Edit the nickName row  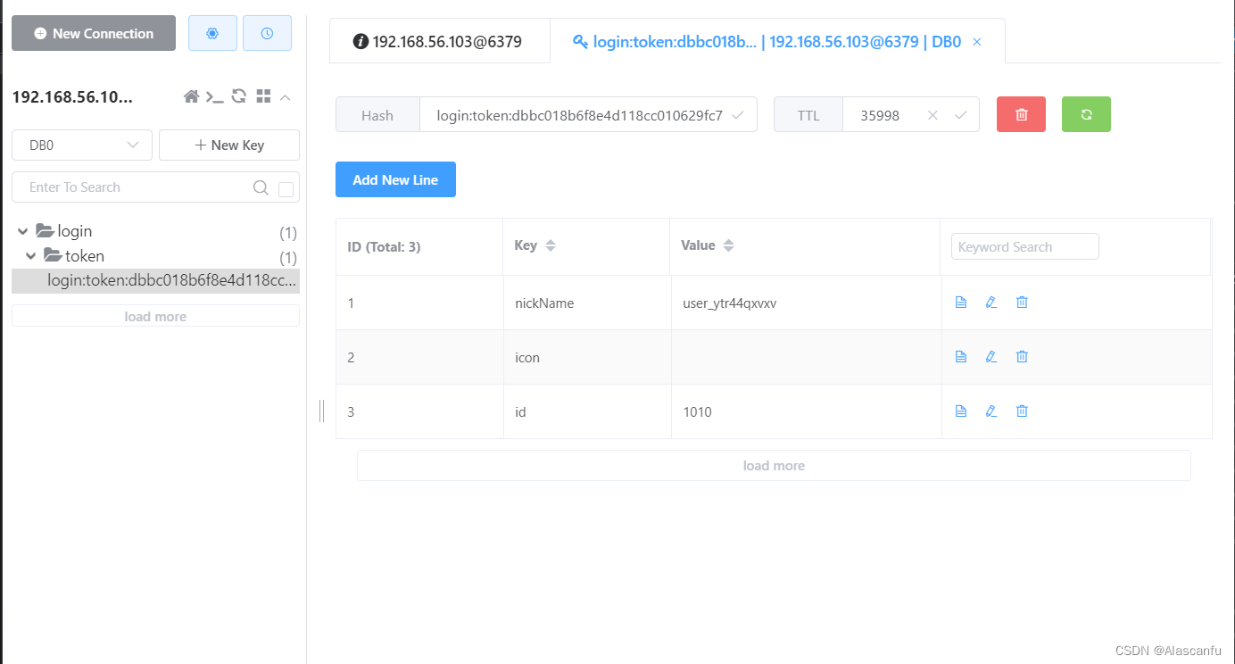pyautogui.click(x=990, y=303)
